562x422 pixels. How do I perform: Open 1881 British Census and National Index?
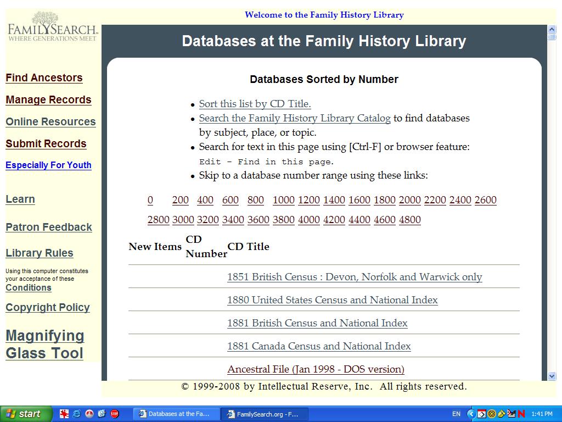(x=317, y=323)
